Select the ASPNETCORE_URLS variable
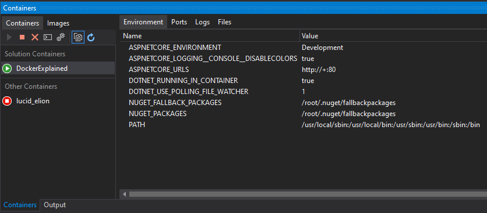The image size is (487, 213). point(158,70)
